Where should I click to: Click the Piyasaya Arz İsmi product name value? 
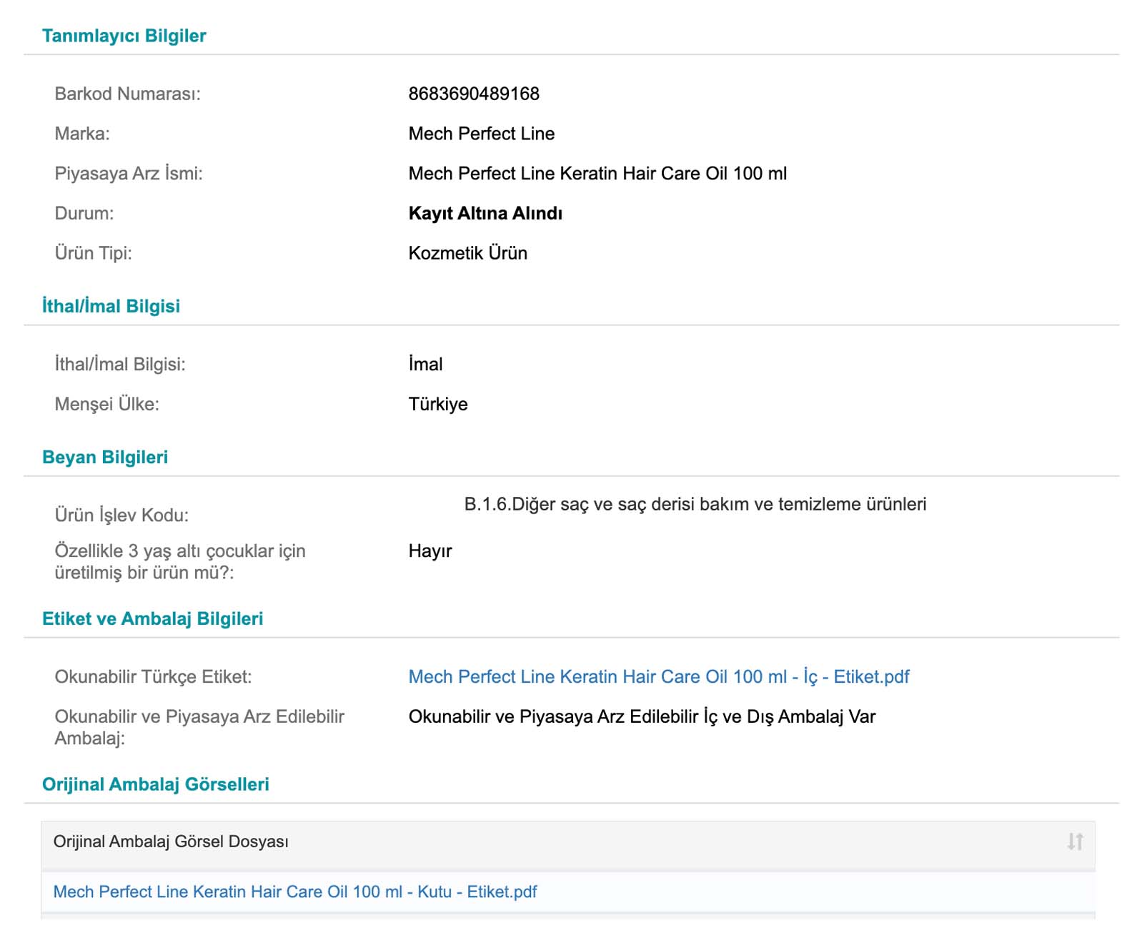tap(597, 174)
